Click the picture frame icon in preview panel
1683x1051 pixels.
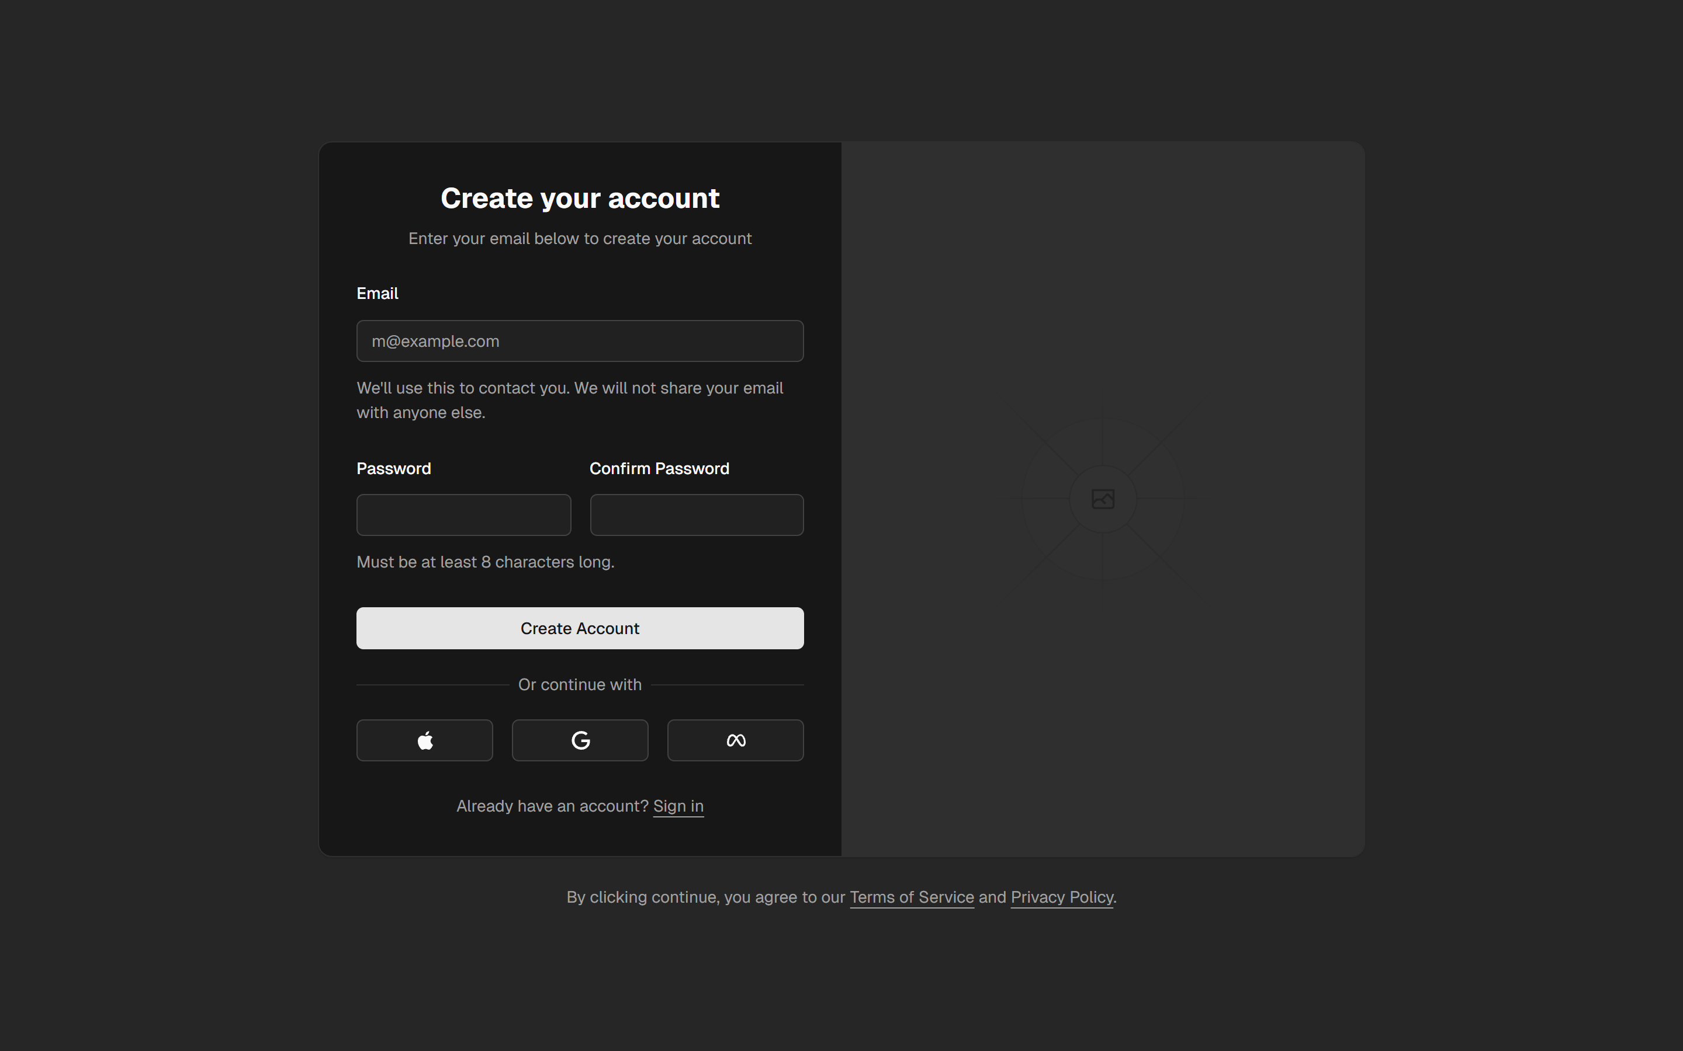1102,497
